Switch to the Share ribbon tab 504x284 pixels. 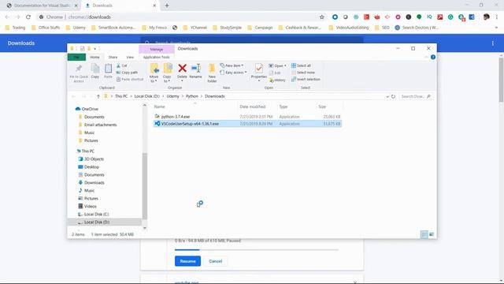pyautogui.click(x=113, y=57)
